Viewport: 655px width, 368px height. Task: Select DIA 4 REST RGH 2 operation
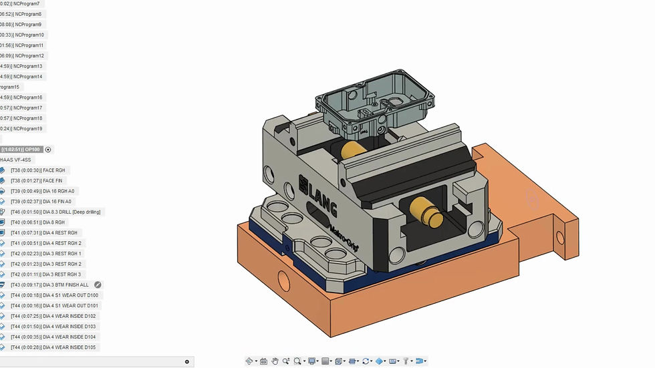tap(46, 243)
